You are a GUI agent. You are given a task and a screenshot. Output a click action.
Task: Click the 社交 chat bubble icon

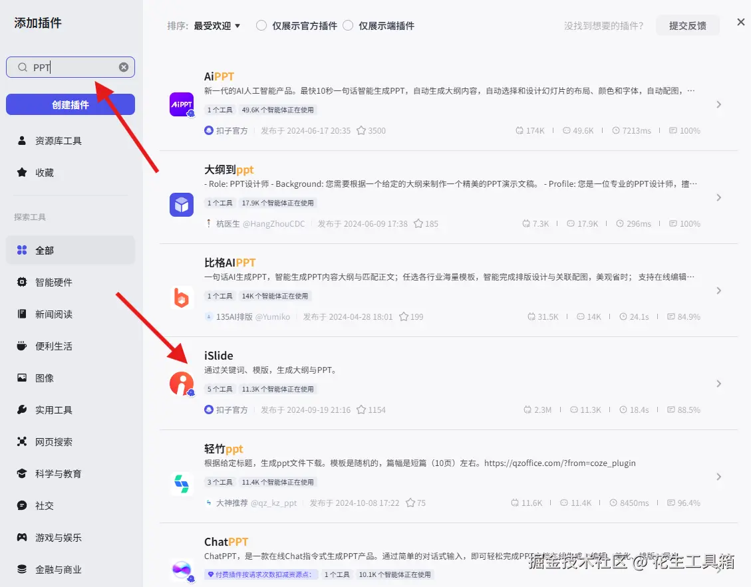pos(21,506)
